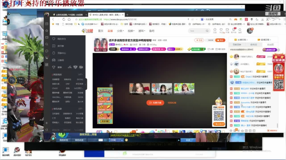Screen dimensions: 286x160
Task: Open a new browser tab with plus
Action: 128,15
